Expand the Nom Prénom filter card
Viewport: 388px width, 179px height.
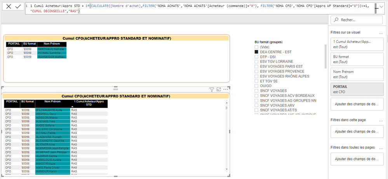(x=357, y=74)
